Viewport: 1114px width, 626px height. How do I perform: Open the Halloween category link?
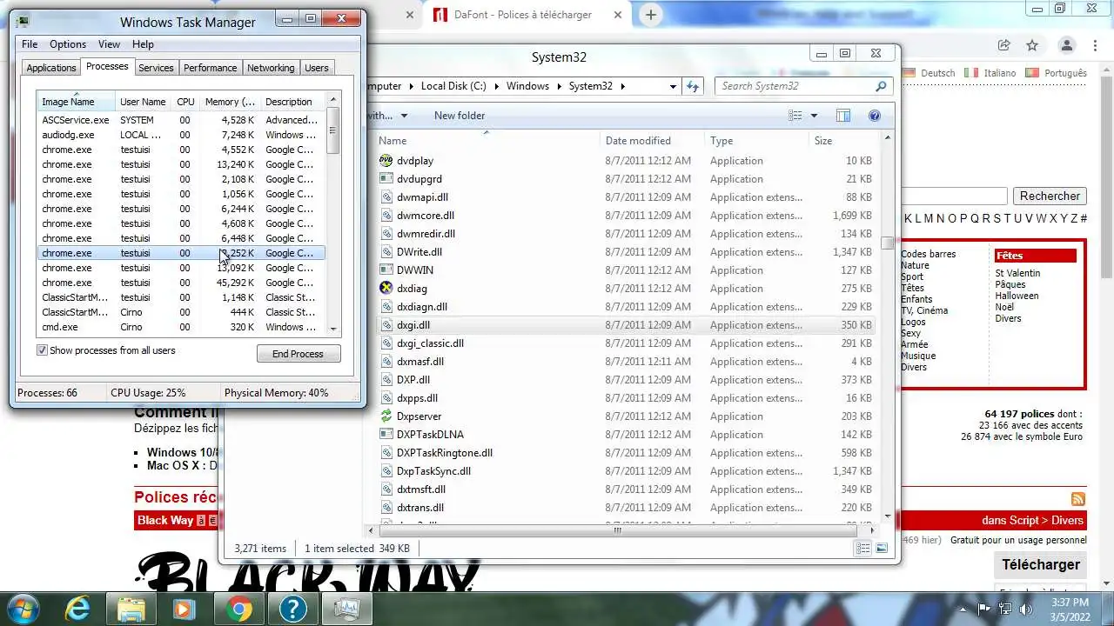(1017, 296)
